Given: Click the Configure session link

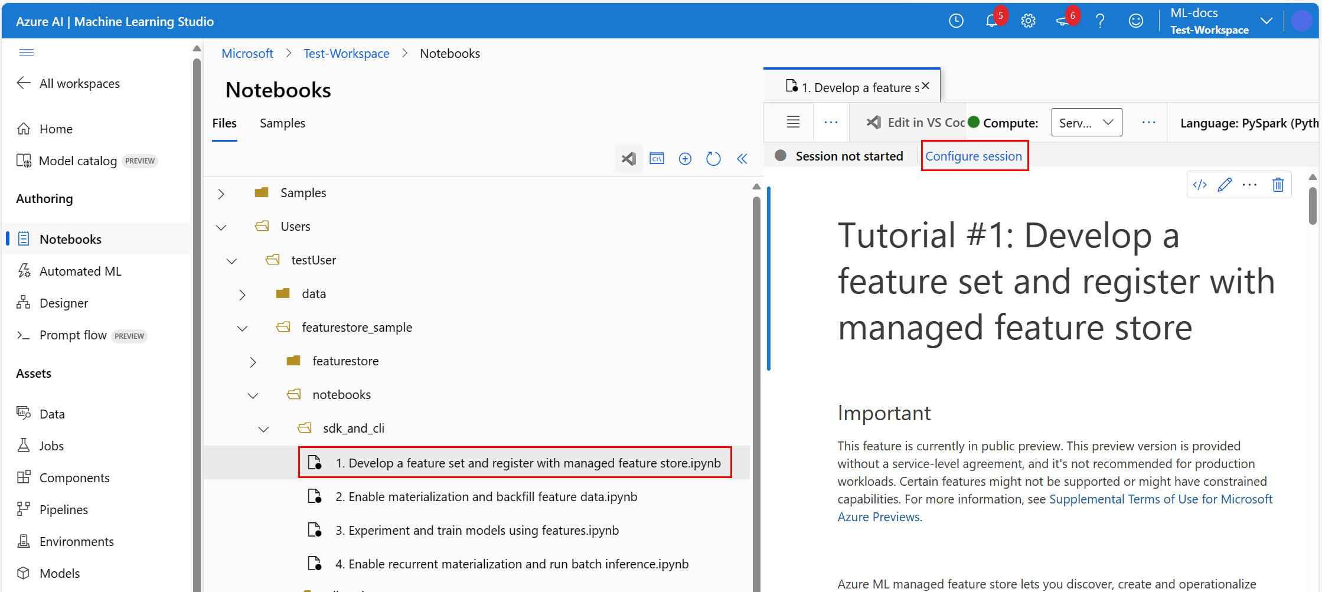Looking at the screenshot, I should pos(974,156).
